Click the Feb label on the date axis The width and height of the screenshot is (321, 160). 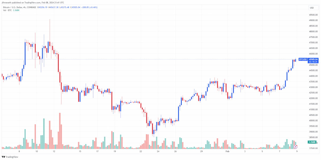pyautogui.click(x=228, y=151)
